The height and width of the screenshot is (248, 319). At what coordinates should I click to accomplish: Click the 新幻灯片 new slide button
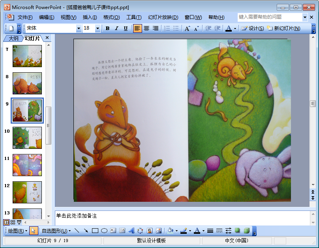pyautogui.click(x=283, y=28)
